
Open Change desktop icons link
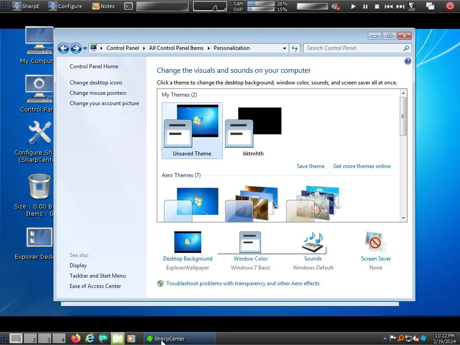(x=96, y=83)
